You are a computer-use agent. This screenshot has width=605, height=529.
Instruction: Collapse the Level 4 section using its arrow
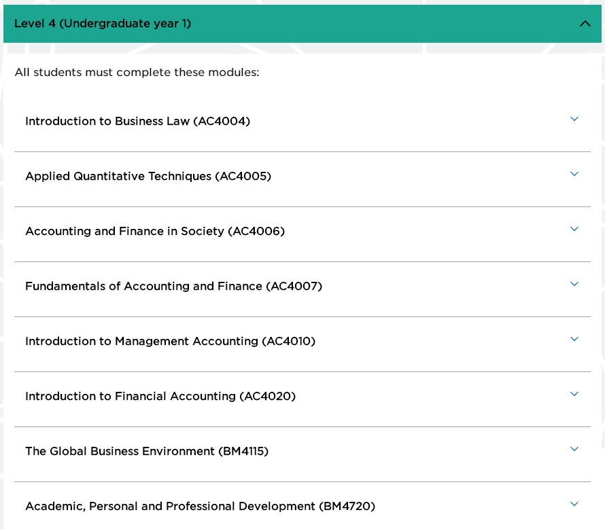click(x=585, y=24)
